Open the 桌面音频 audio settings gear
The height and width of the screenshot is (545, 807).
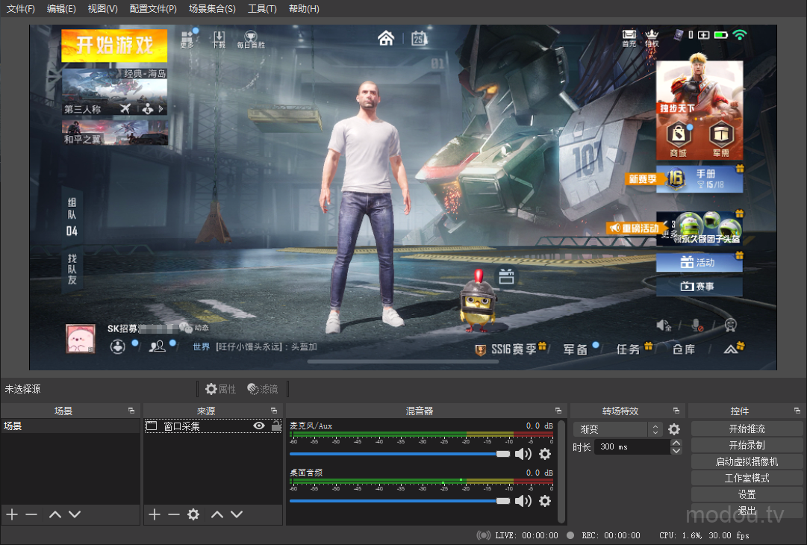click(x=545, y=501)
